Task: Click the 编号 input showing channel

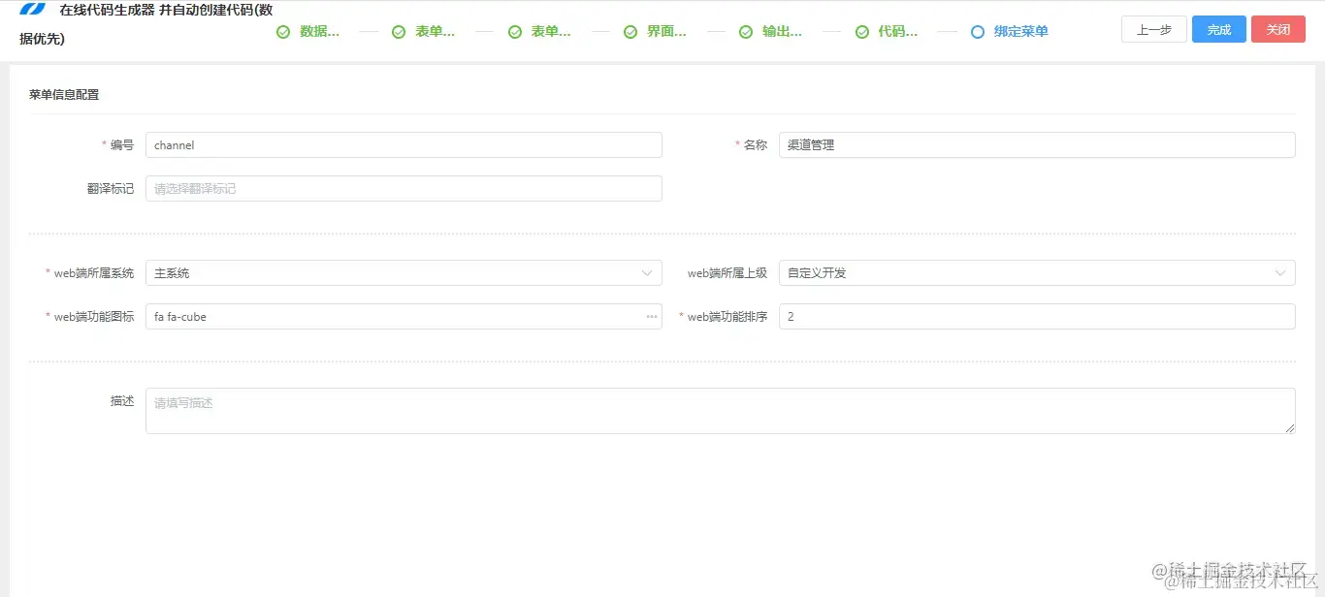Action: (x=404, y=144)
